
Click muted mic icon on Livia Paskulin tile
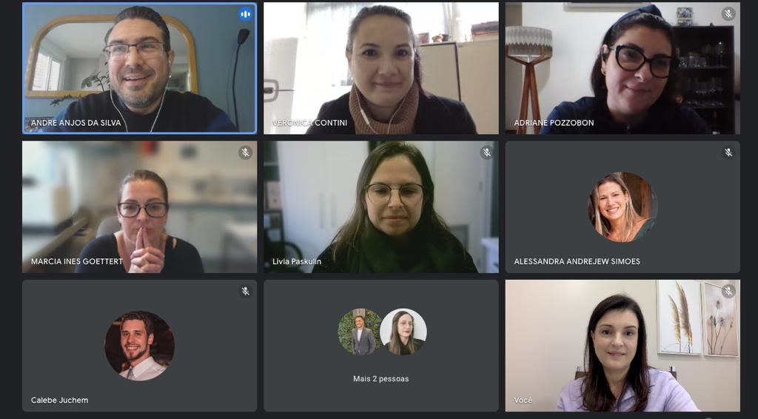pyautogui.click(x=487, y=152)
